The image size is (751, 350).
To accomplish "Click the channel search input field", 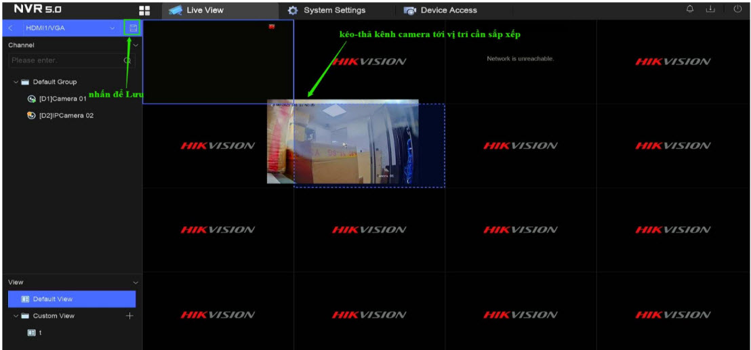I will (x=64, y=61).
